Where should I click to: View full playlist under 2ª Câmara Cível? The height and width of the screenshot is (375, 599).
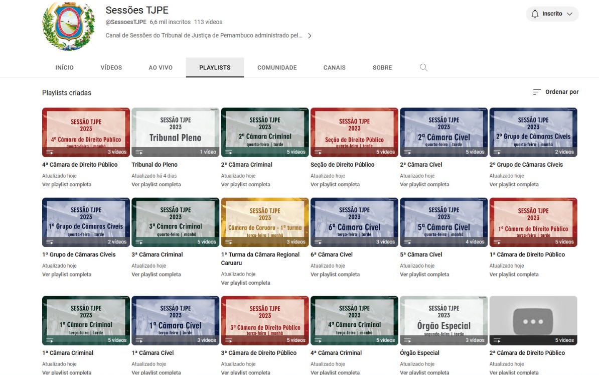coord(424,185)
